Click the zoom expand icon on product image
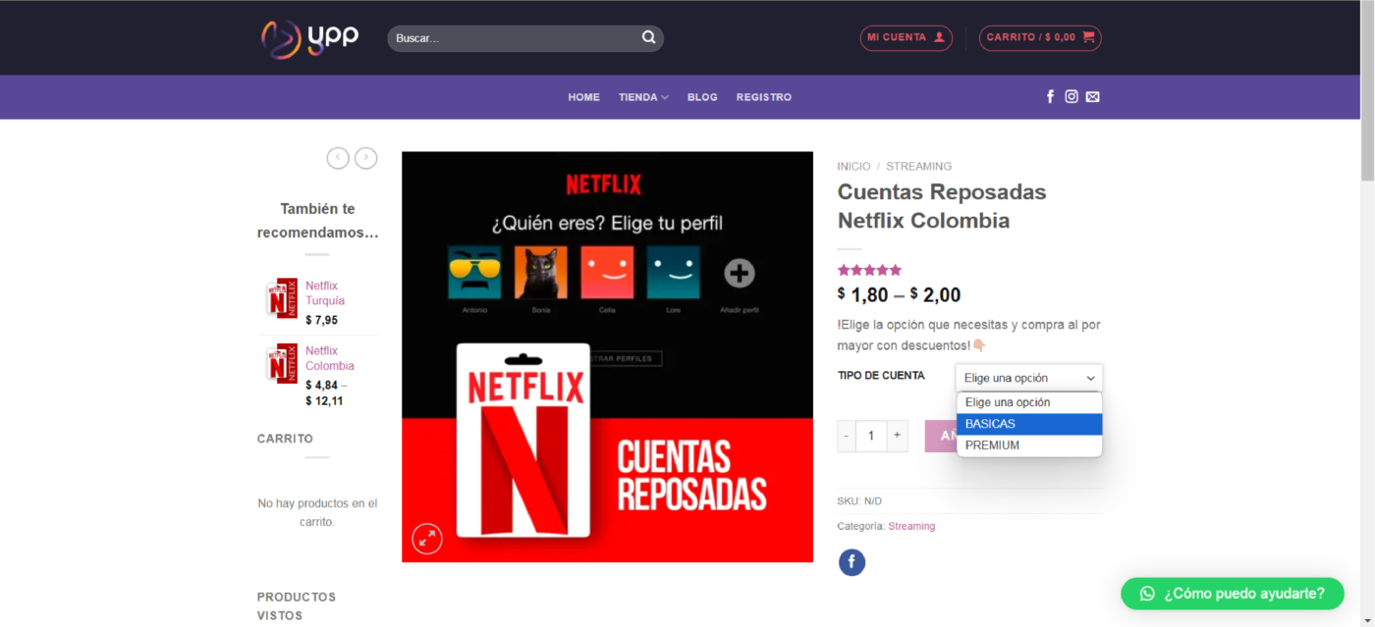Image resolution: width=1375 pixels, height=627 pixels. [427, 538]
